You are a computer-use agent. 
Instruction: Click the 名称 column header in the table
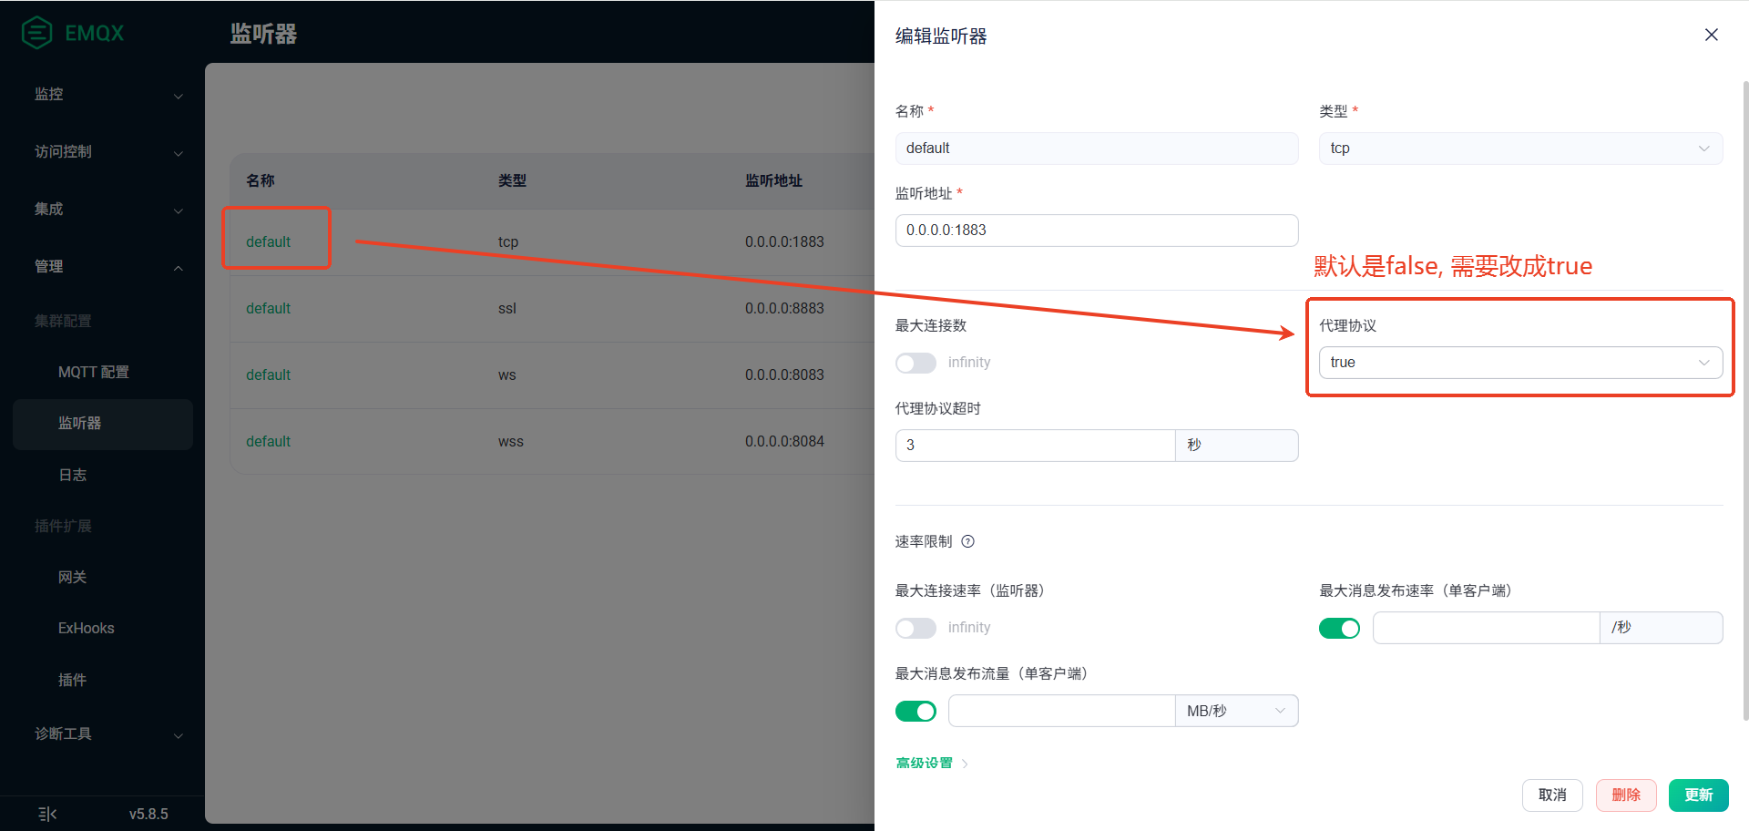tap(261, 180)
